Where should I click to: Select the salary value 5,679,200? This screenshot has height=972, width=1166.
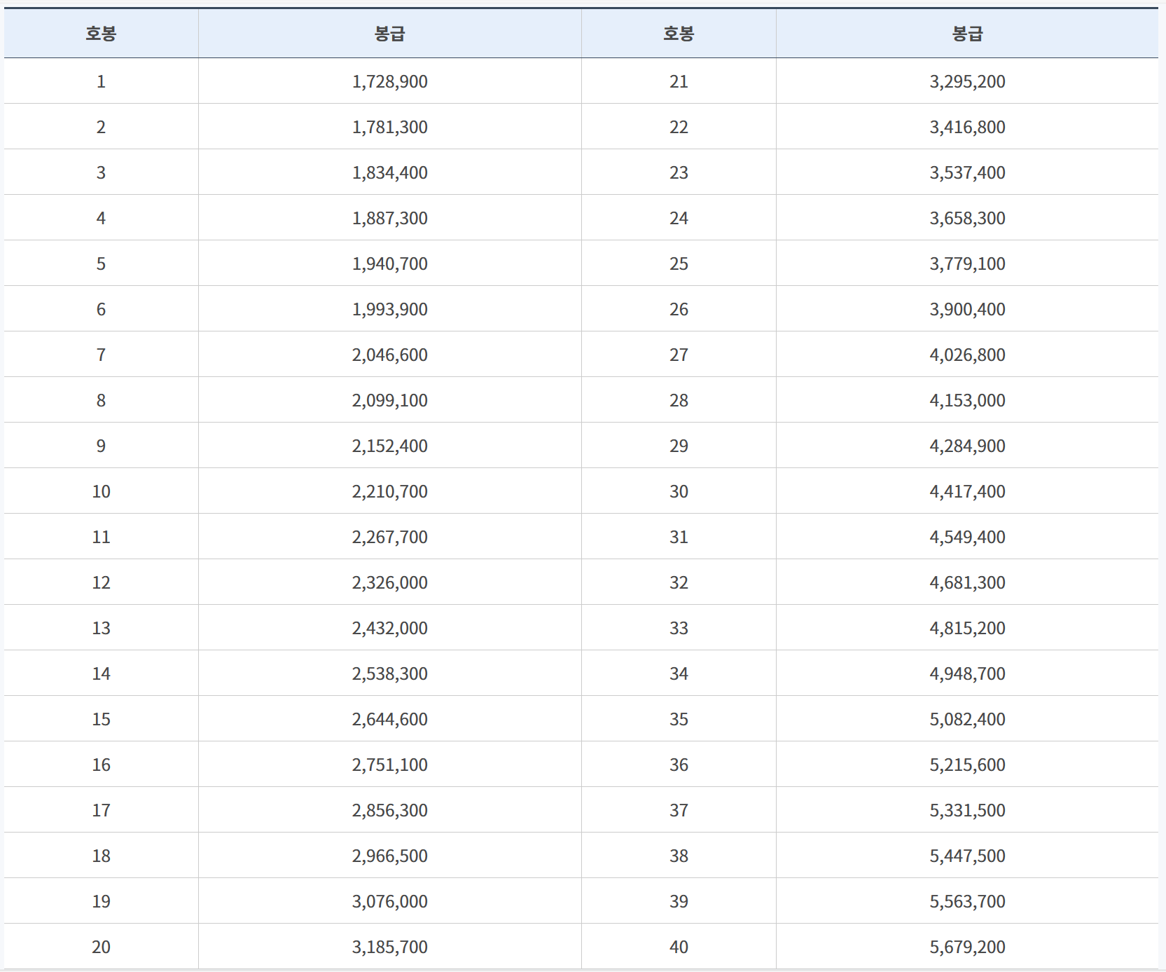[967, 947]
